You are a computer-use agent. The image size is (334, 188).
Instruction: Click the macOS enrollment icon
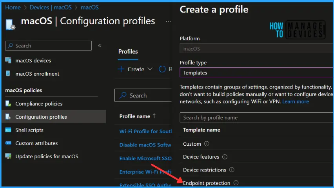8,74
